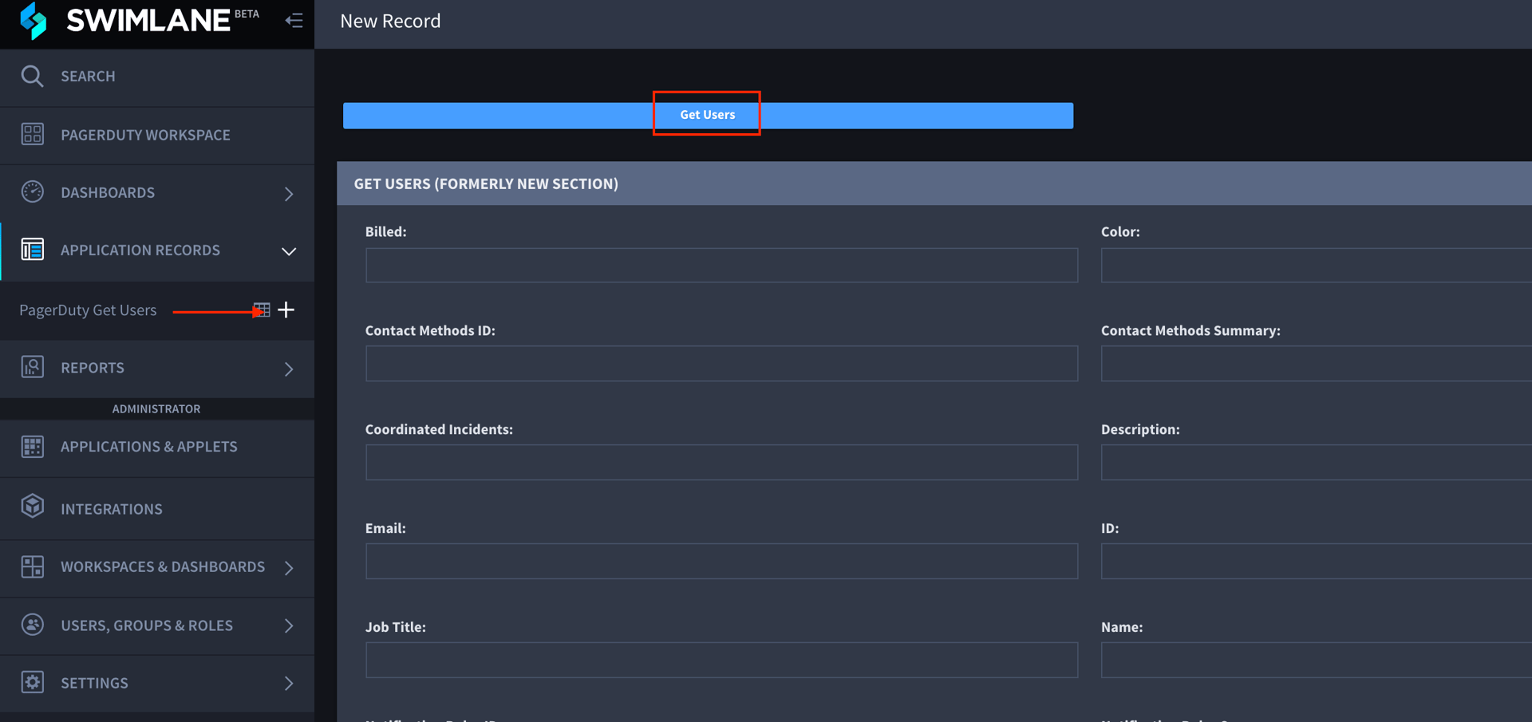Click the Applications & Applets icon
1532x722 pixels.
point(32,446)
